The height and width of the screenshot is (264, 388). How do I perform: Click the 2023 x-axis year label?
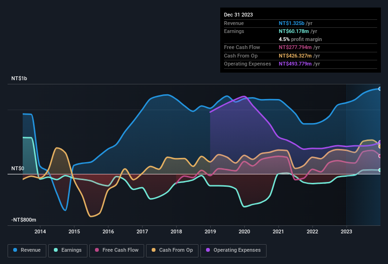tap(346, 231)
